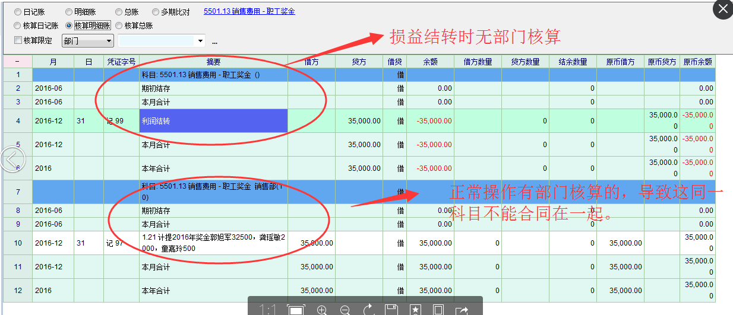The height and width of the screenshot is (315, 733).
Task: Select the 总账 radio button
Action: (x=119, y=12)
